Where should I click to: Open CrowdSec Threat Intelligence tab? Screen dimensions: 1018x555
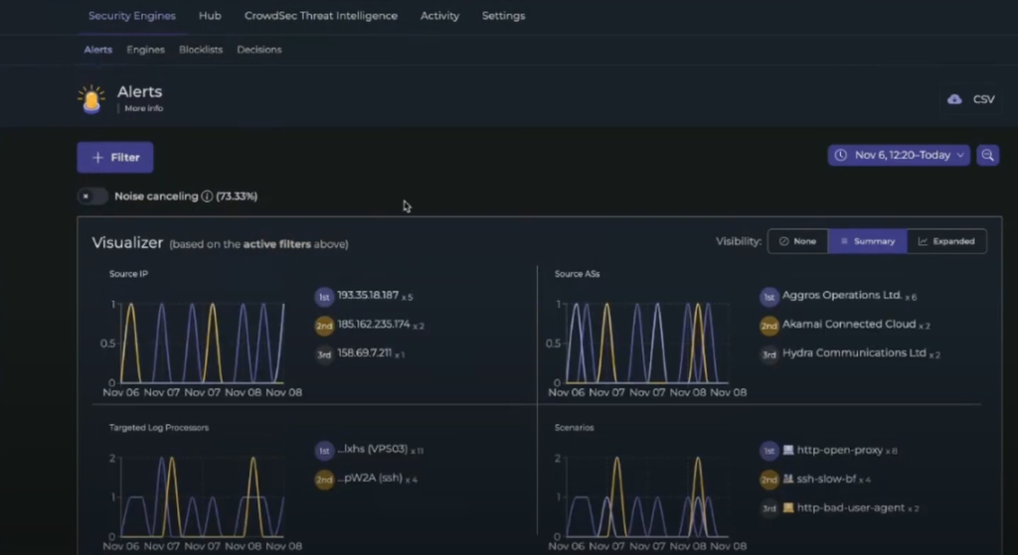[x=321, y=16]
